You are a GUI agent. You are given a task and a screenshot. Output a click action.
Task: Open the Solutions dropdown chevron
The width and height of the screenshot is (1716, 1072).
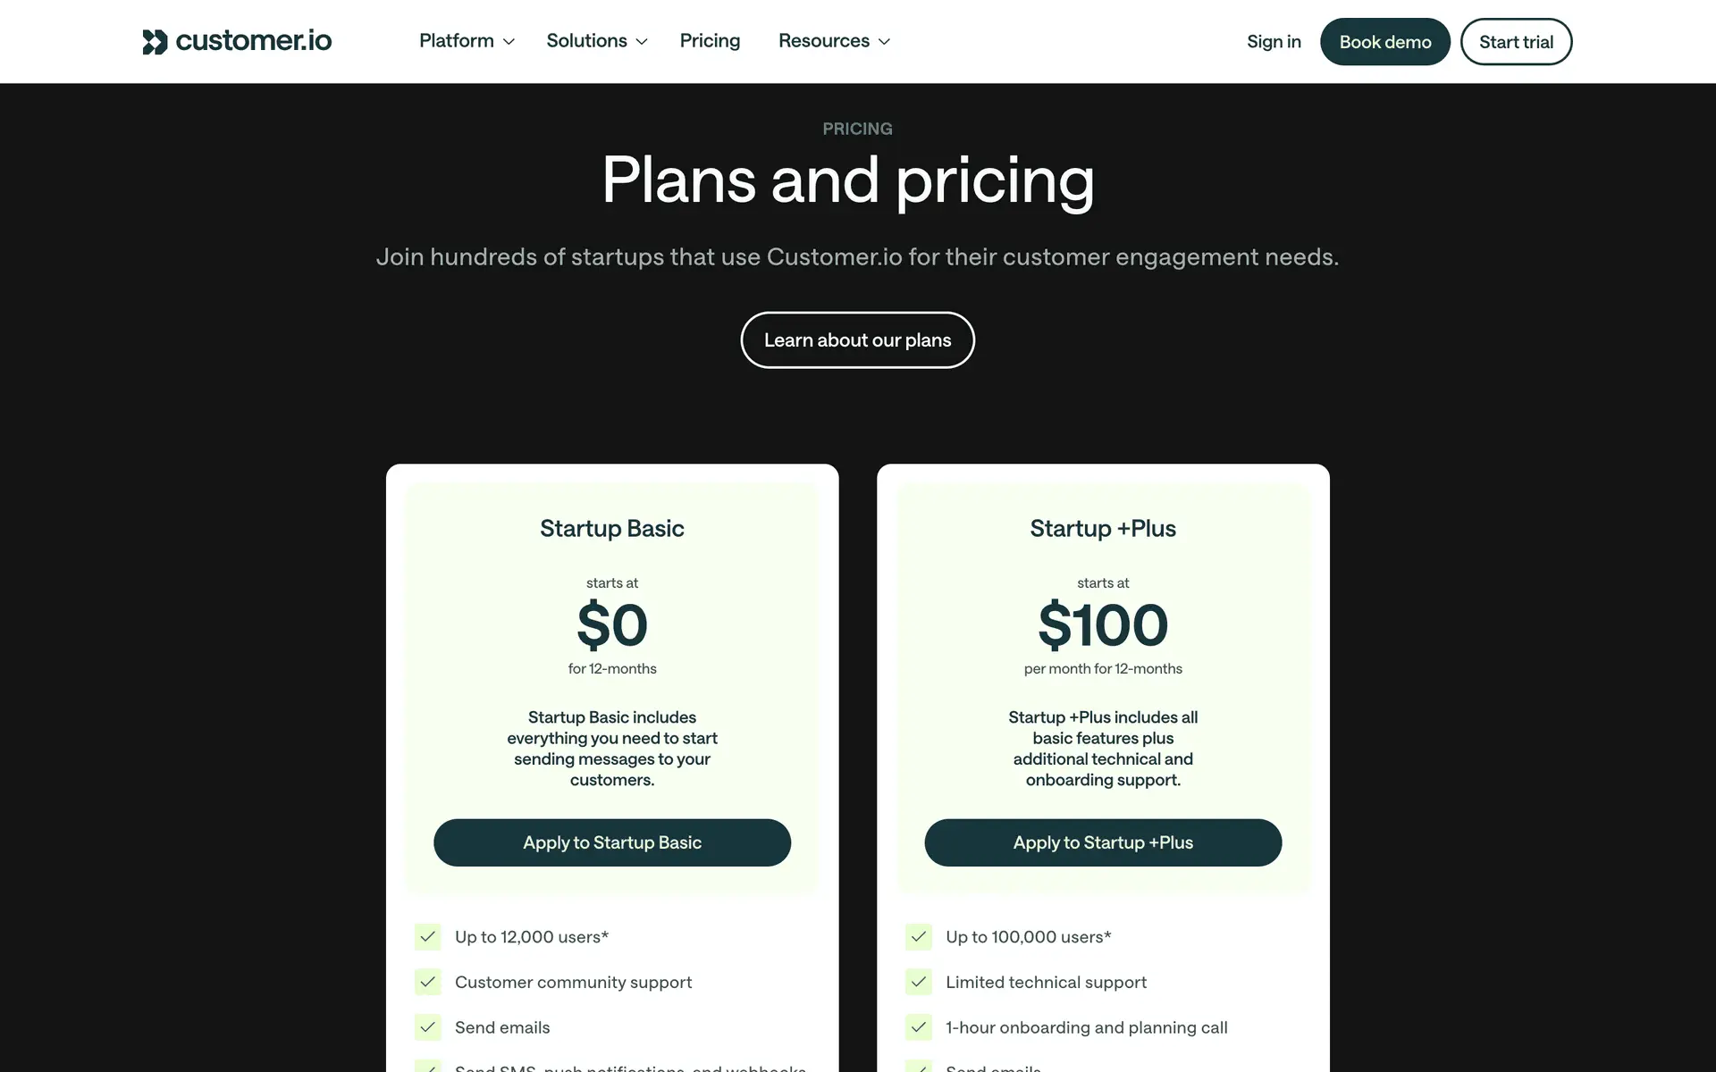click(642, 42)
